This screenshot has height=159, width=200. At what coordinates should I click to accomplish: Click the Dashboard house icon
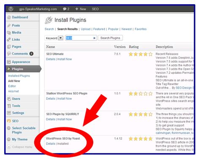coord(9,17)
